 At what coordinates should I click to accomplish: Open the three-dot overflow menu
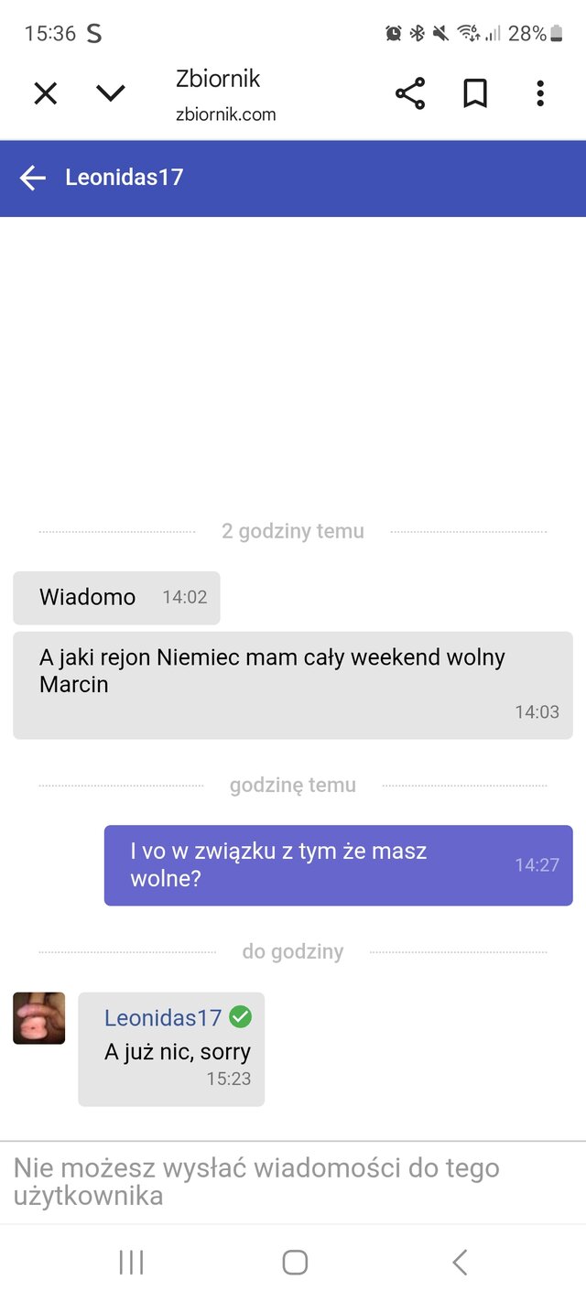(x=540, y=93)
